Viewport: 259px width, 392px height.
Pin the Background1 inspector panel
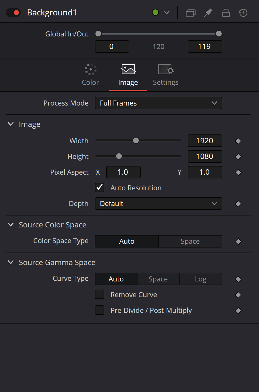pyautogui.click(x=208, y=13)
